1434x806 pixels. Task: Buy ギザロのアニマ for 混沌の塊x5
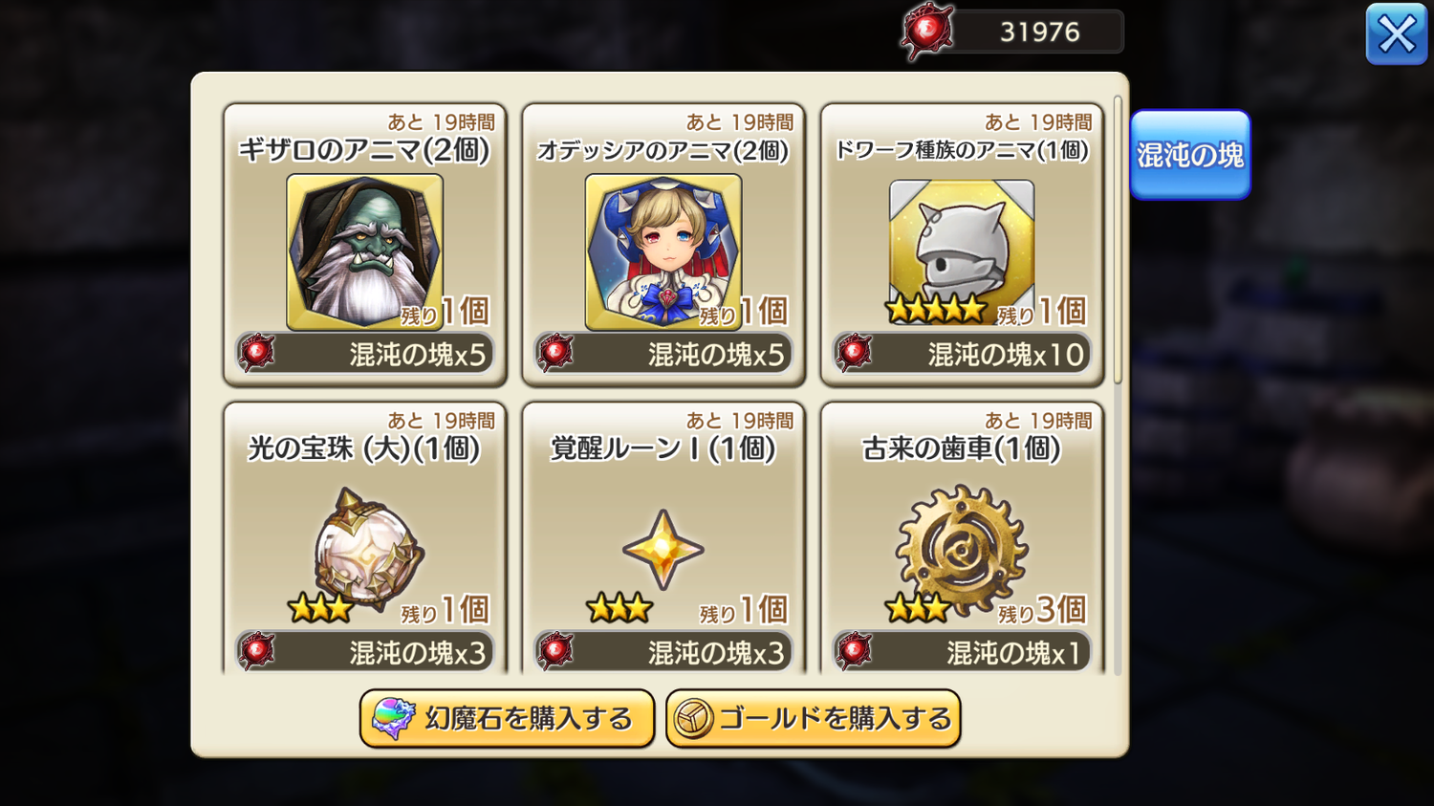tap(365, 354)
